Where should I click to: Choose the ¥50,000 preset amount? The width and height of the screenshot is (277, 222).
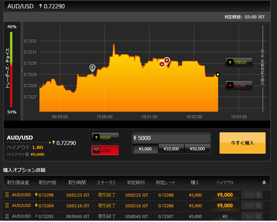pyautogui.click(x=197, y=149)
